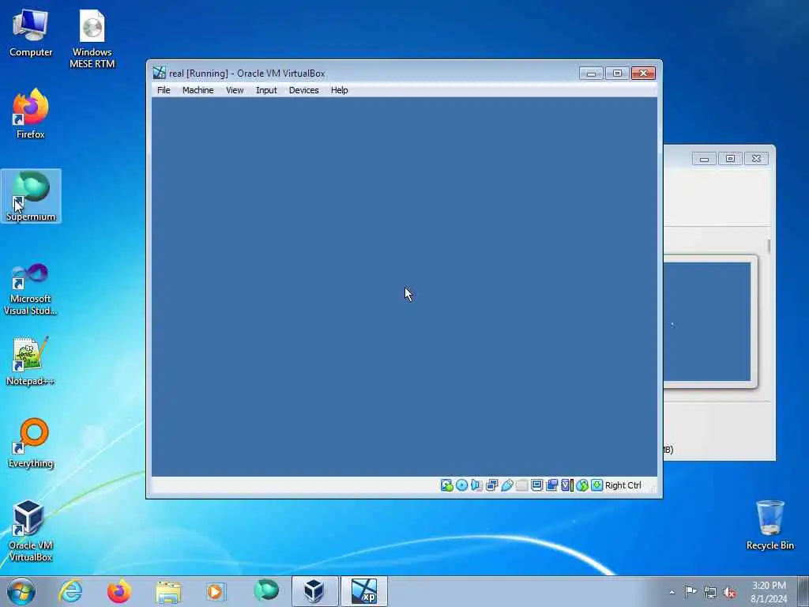The width and height of the screenshot is (809, 607).
Task: Click the audio indicator icon in VirtualBox status bar
Action: pos(476,485)
